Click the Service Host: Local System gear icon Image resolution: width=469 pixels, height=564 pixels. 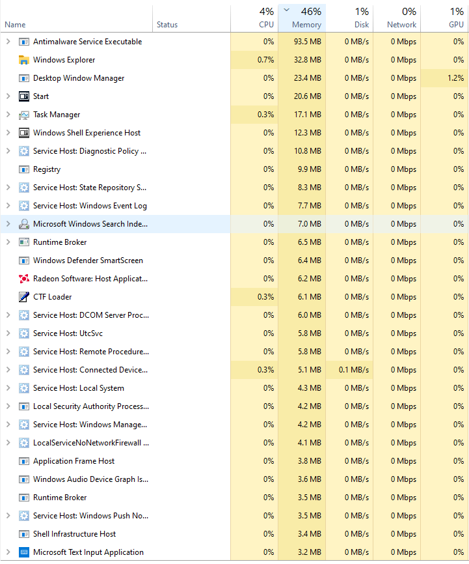point(23,388)
